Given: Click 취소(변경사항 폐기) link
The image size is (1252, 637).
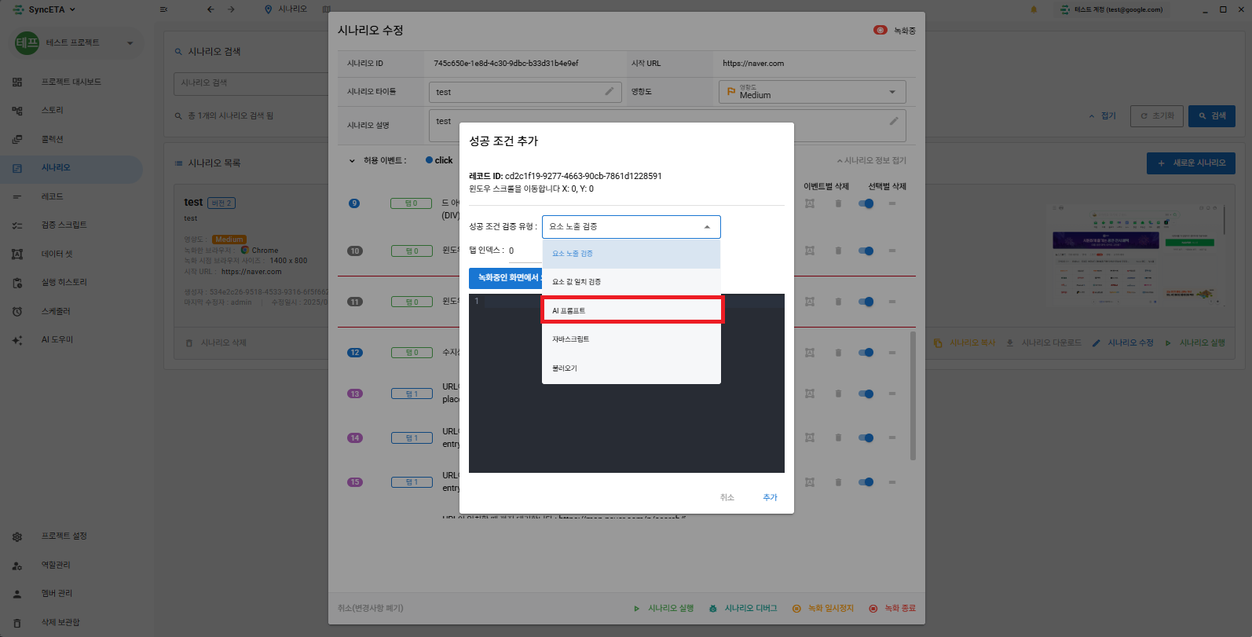Looking at the screenshot, I should click(371, 608).
